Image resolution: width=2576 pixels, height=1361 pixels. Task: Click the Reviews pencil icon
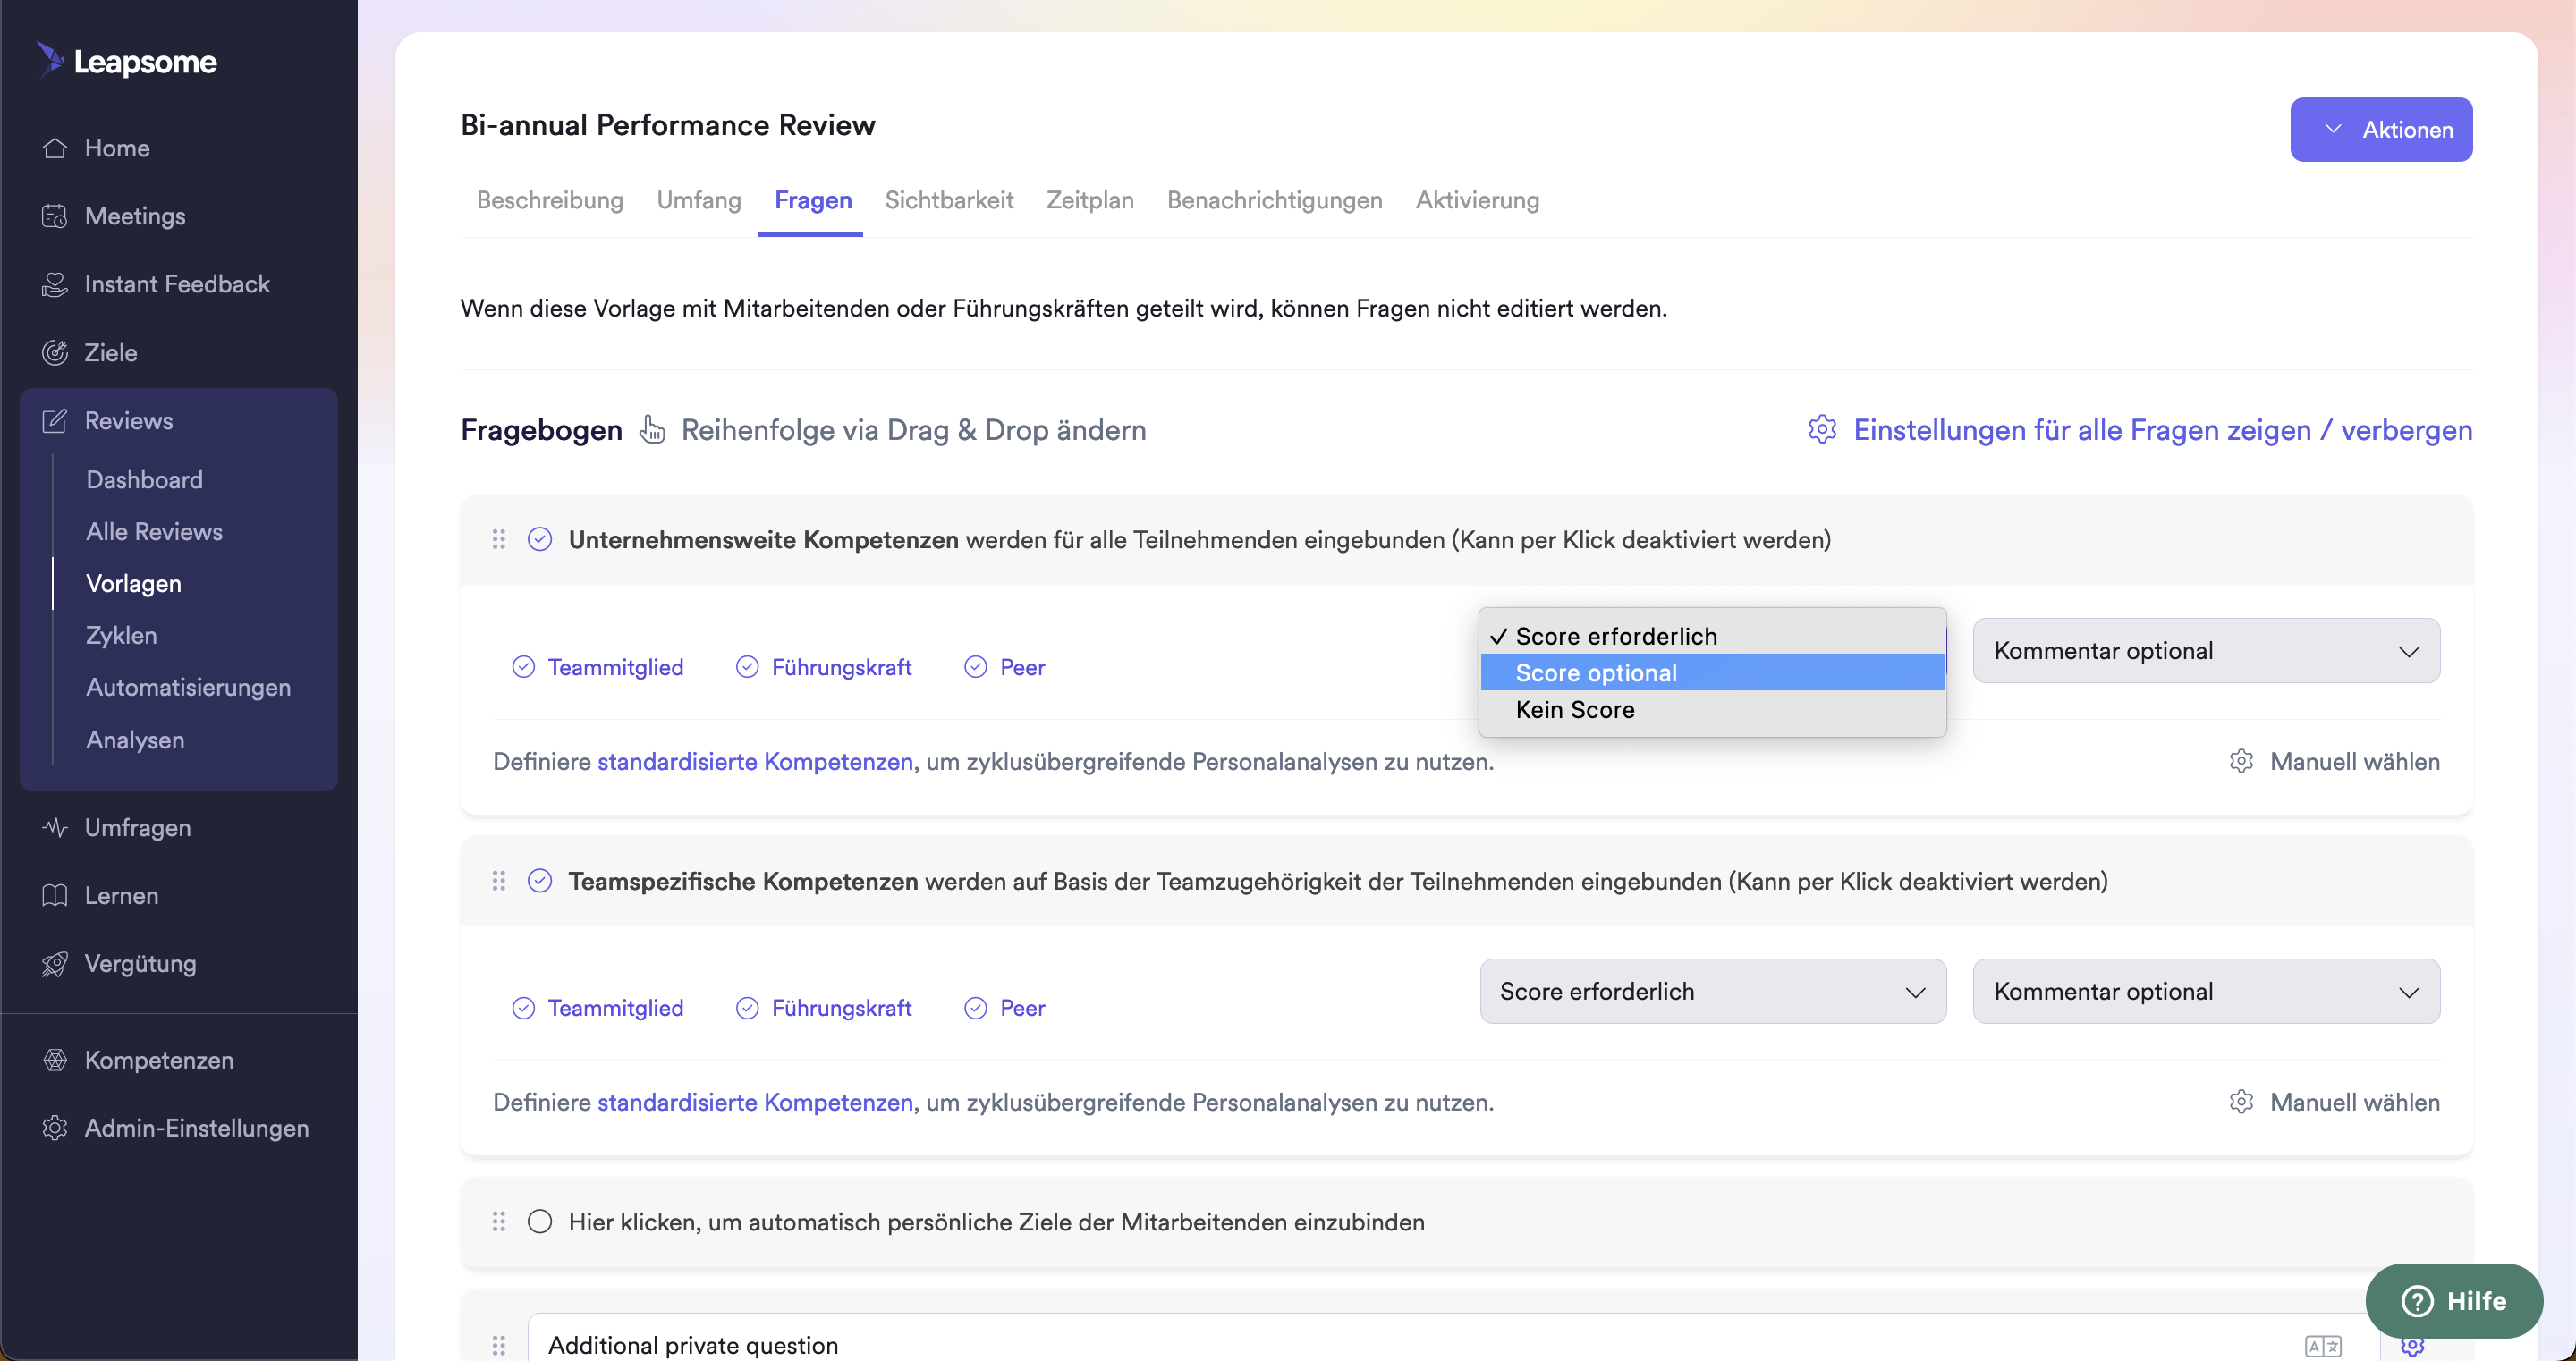[x=55, y=421]
